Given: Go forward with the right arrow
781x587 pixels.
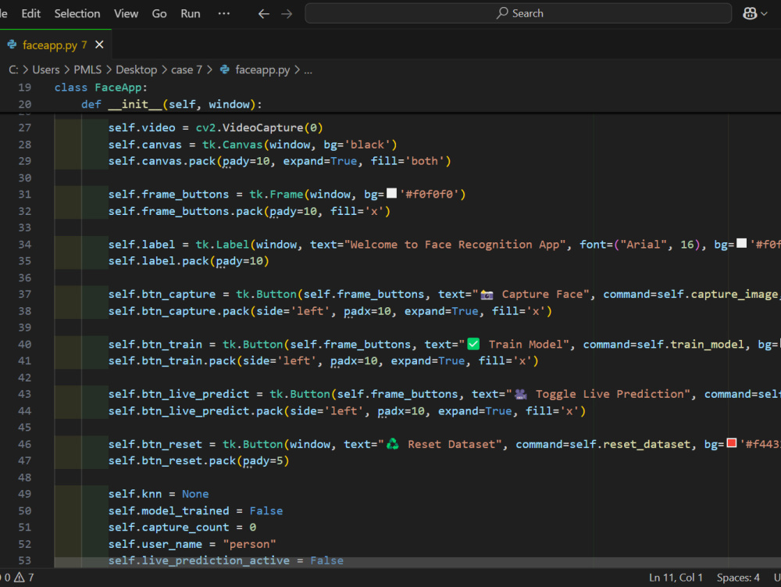Looking at the screenshot, I should pos(287,14).
